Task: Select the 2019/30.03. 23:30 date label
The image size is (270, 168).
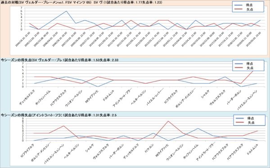Action: 253,39
